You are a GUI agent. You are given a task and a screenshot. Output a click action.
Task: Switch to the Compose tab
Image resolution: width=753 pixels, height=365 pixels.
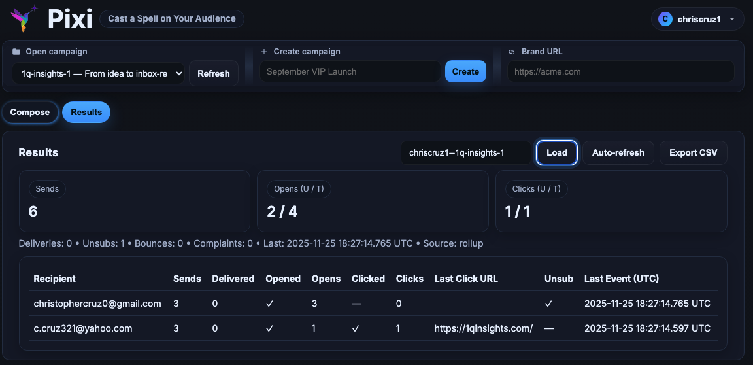pos(30,113)
